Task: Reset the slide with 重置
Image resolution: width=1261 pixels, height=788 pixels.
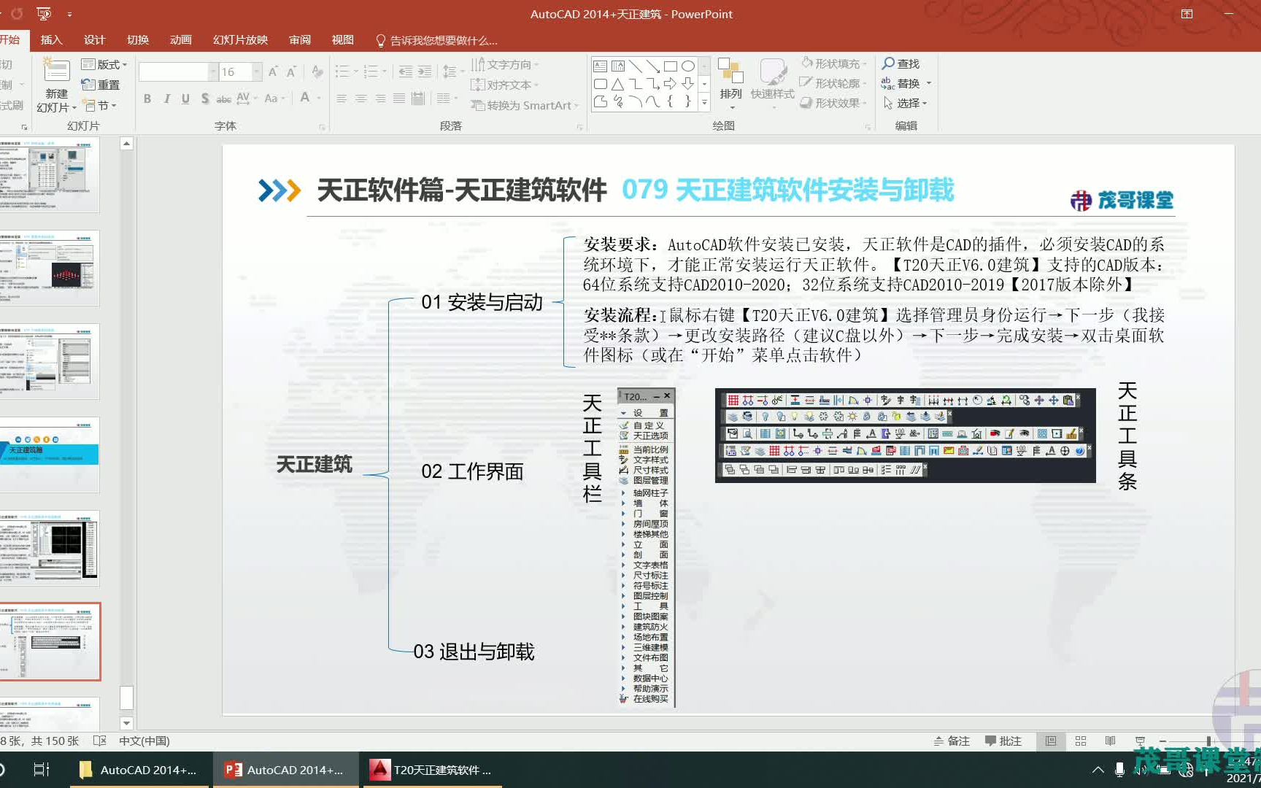Action: click(101, 85)
